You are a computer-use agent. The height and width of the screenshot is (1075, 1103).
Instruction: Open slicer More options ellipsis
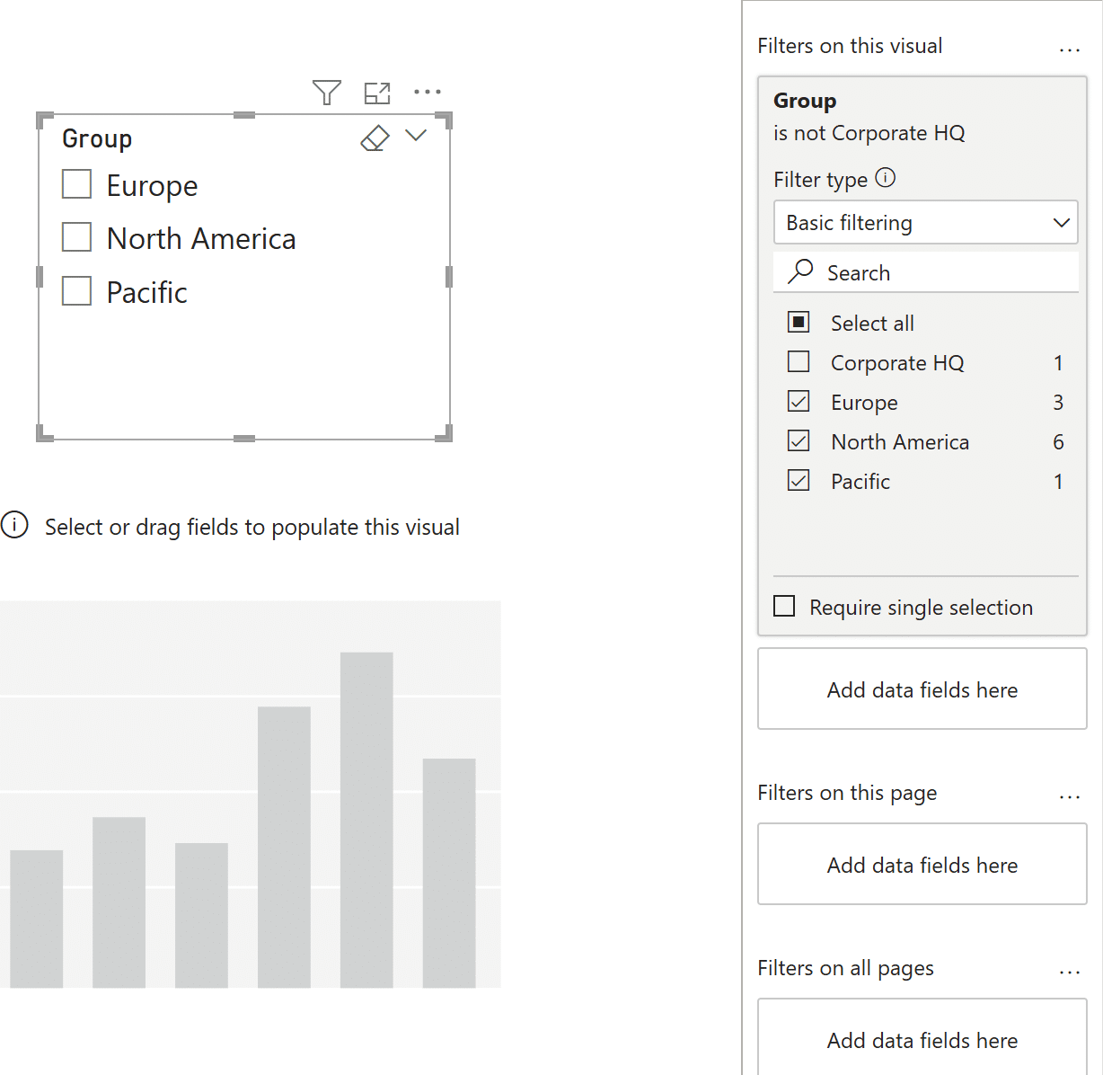point(428,92)
